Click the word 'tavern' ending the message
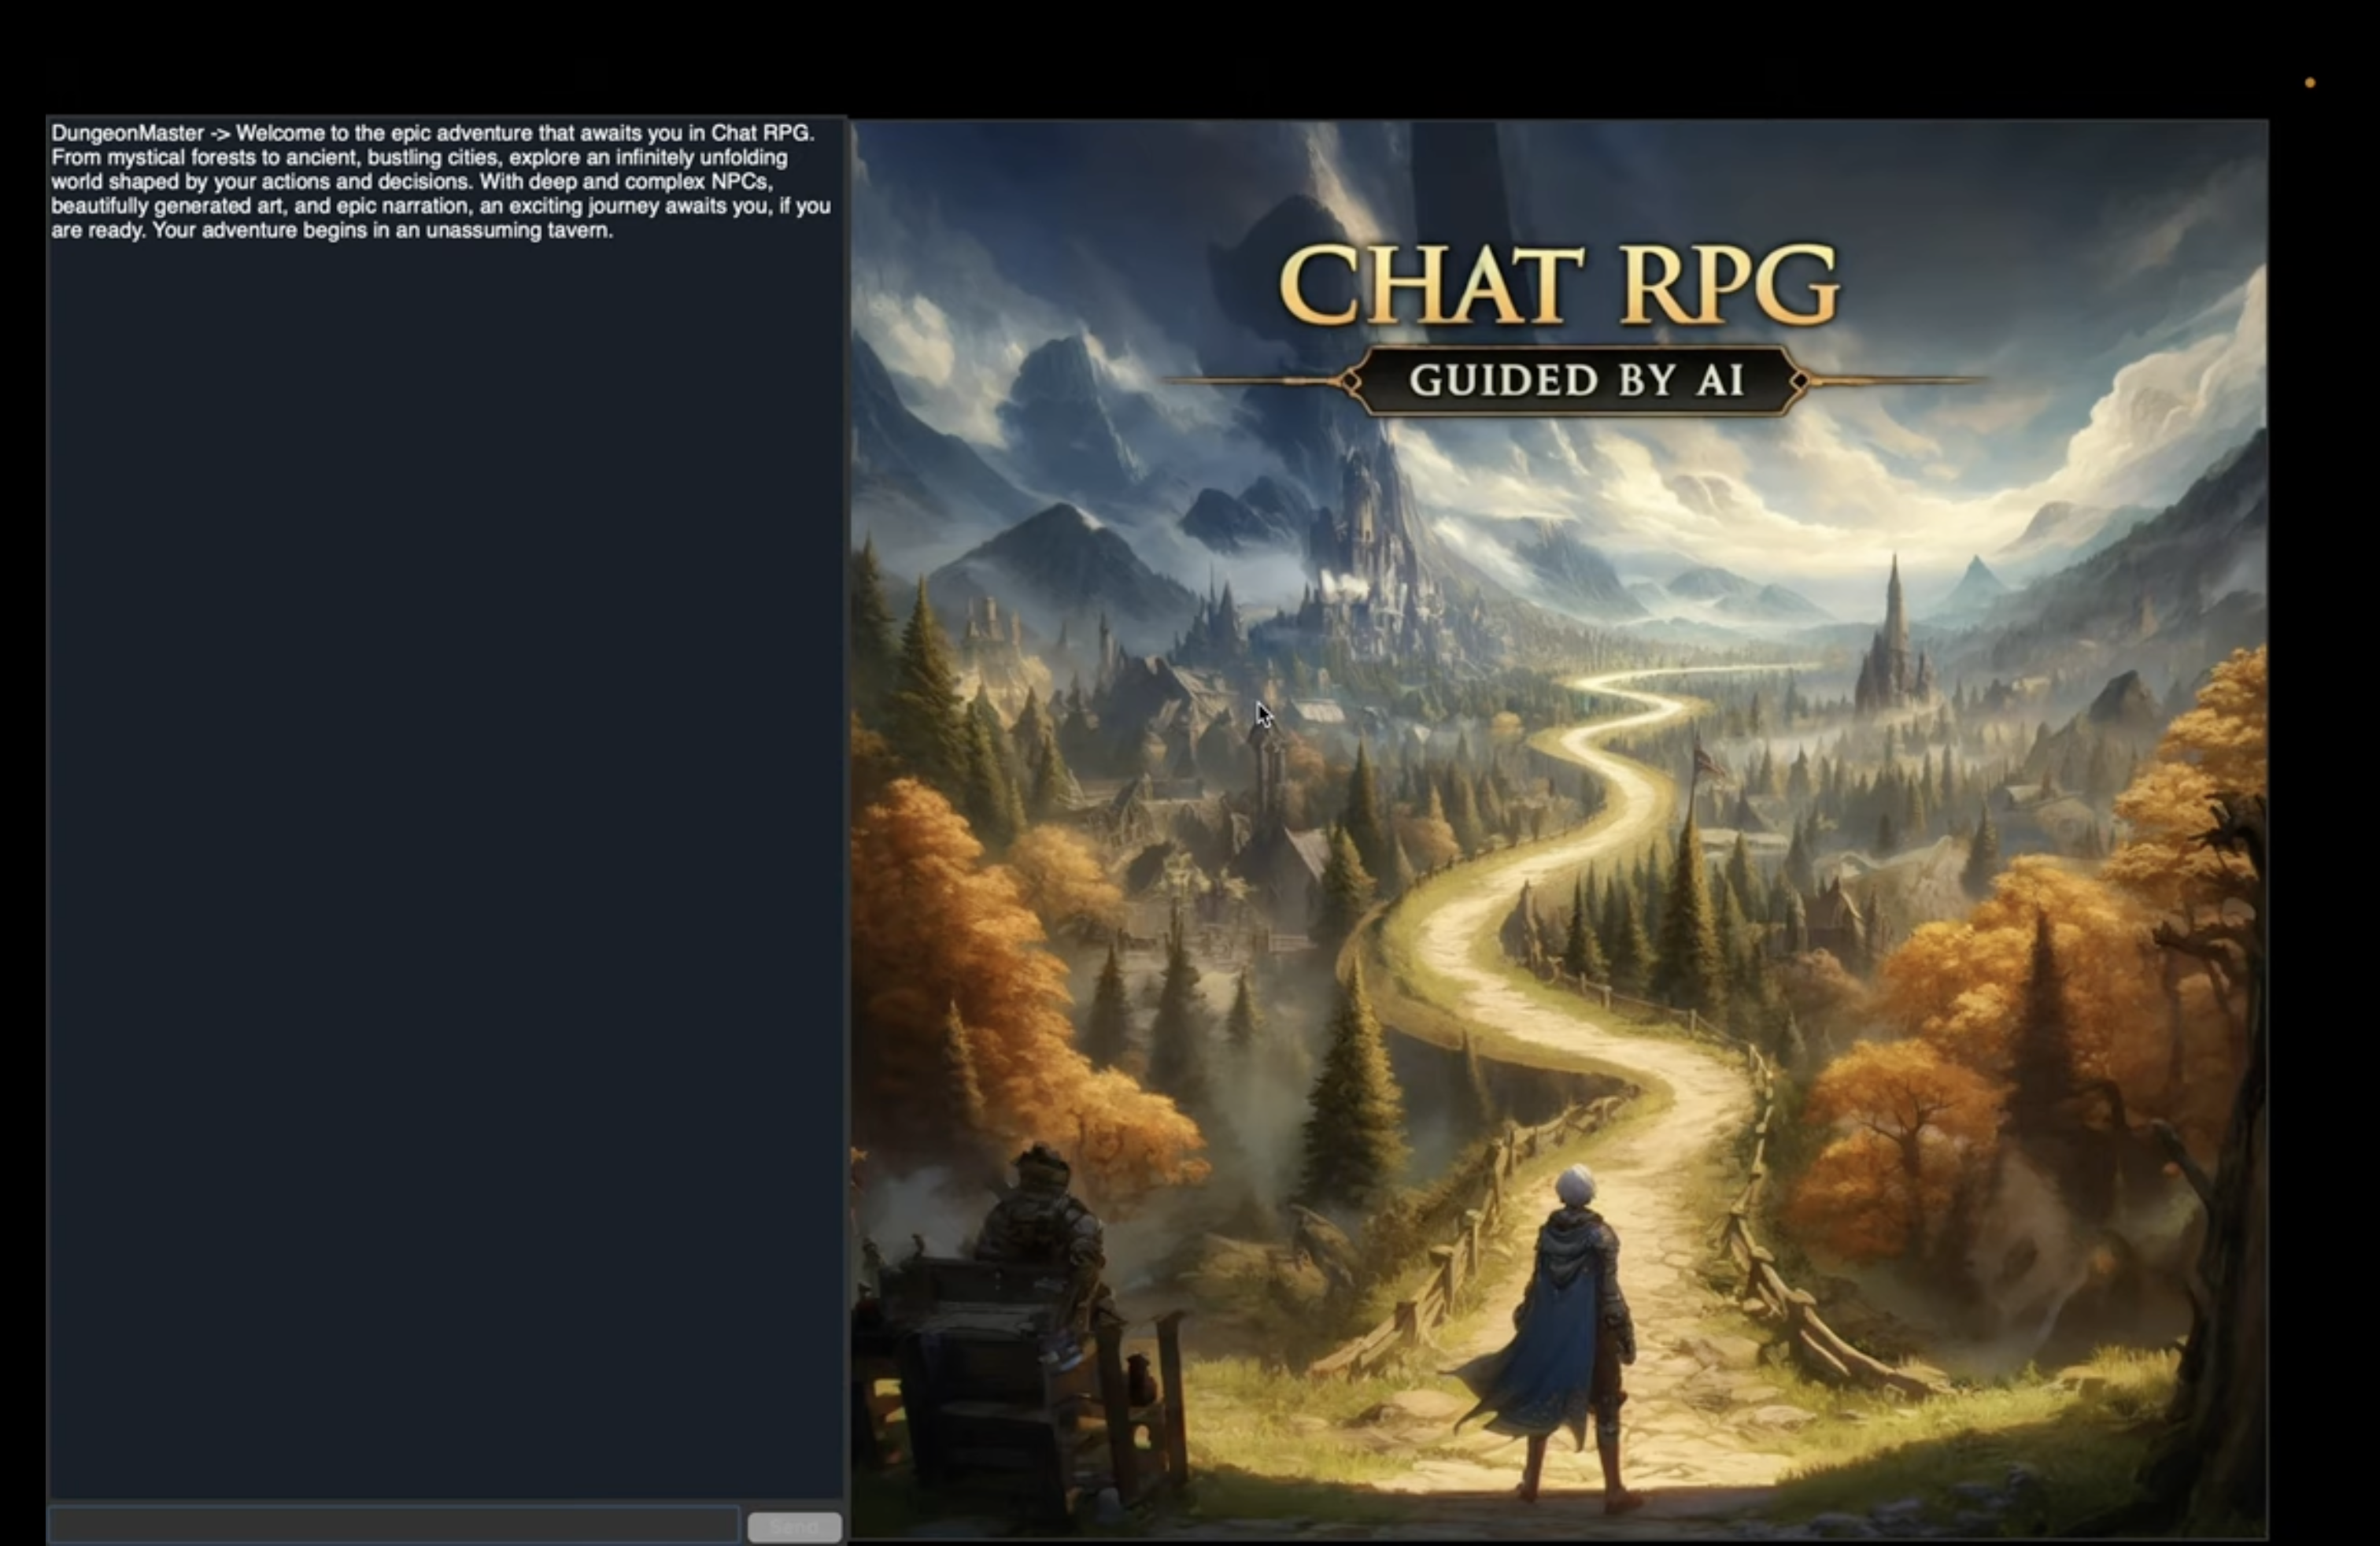2380x1546 pixels. 578,231
